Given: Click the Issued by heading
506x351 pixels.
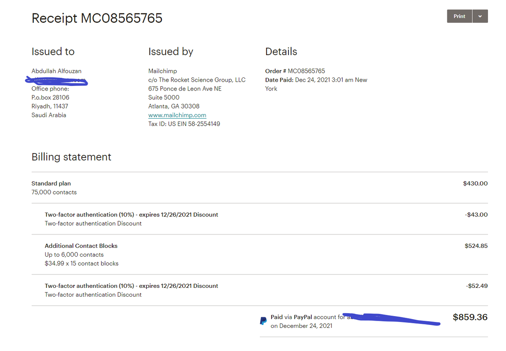Looking at the screenshot, I should (x=171, y=51).
